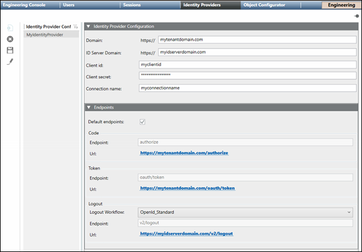
Task: Click the pin icon below Engineering button
Action: pos(357,16)
